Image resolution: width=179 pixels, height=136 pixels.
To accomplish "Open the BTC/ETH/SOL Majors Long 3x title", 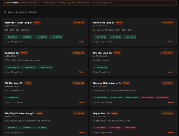I will (x=20, y=114).
